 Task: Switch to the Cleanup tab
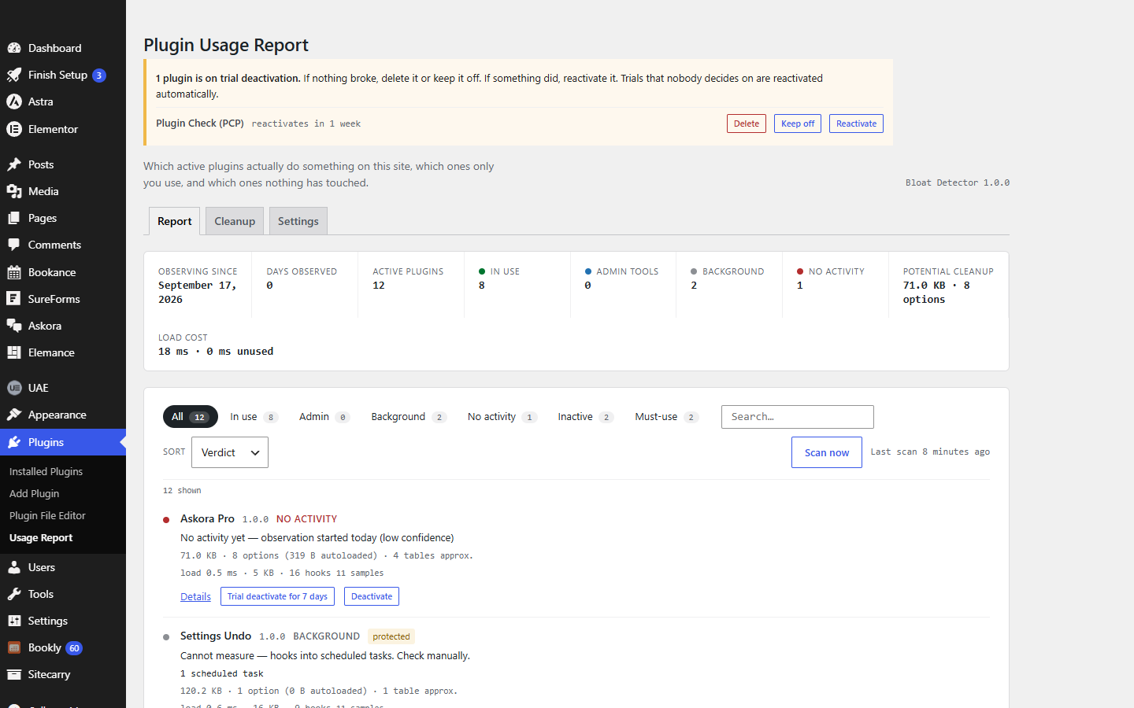click(235, 221)
